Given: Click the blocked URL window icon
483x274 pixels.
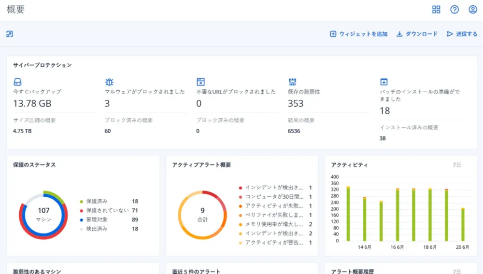Looking at the screenshot, I should (200, 82).
